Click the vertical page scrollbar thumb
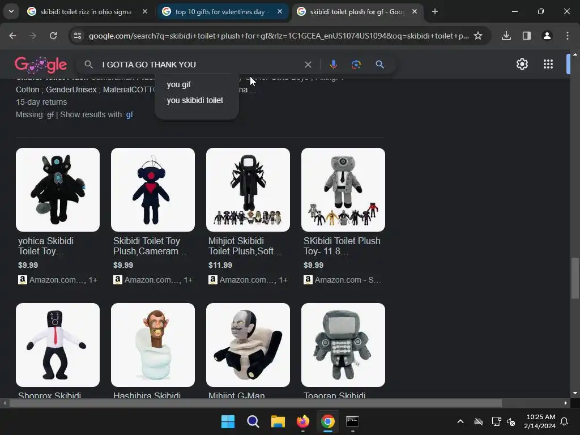 (x=575, y=278)
